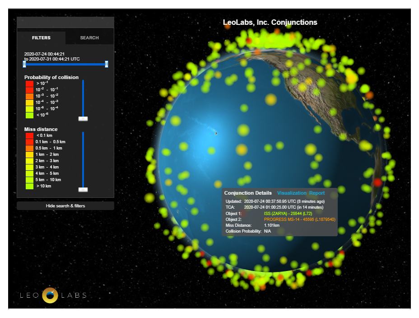The height and width of the screenshot is (318, 419).
Task: Click the 1 km - 2 km swatch
Action: 29,154
